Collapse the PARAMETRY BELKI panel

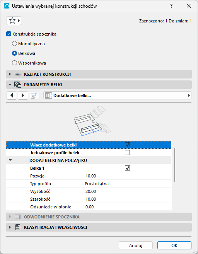99,85
